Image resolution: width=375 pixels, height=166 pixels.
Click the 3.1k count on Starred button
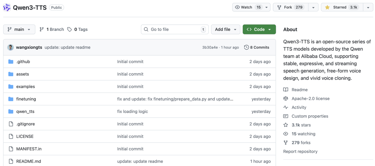coord(353,7)
